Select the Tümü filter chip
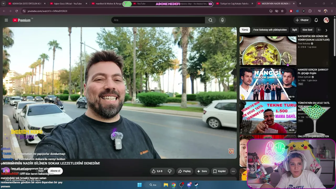Screen dimensions: 336x189 pyautogui.click(x=245, y=30)
